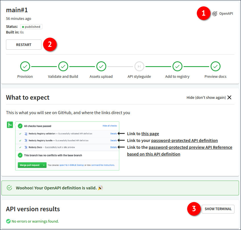
Task: Click the 'What to expect' heading
Action: pyautogui.click(x=28, y=97)
